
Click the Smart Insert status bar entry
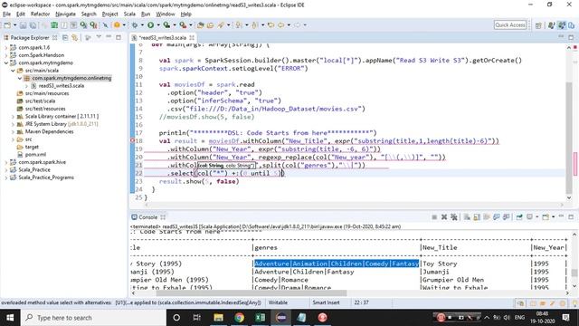pyautogui.click(x=326, y=302)
